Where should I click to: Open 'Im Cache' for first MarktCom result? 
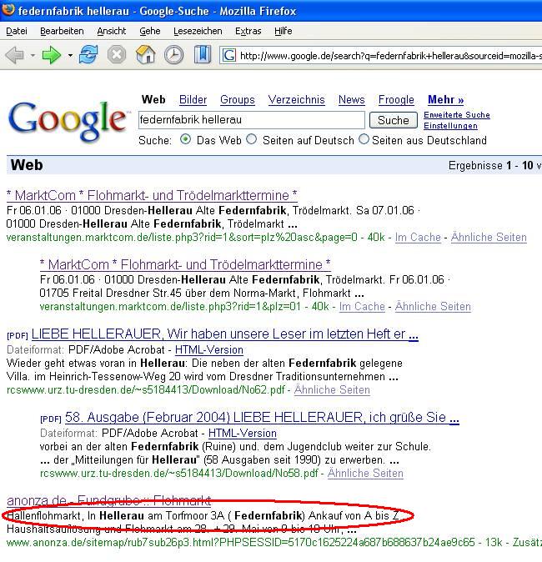[x=418, y=238]
